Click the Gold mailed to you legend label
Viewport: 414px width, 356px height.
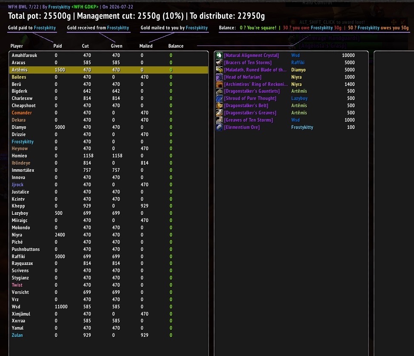click(x=174, y=28)
